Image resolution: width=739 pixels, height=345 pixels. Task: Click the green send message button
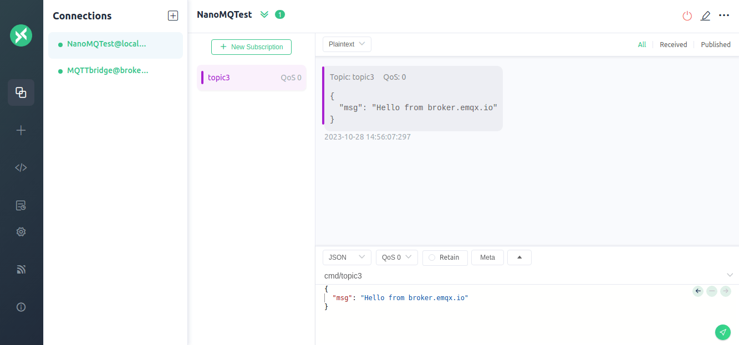722,332
